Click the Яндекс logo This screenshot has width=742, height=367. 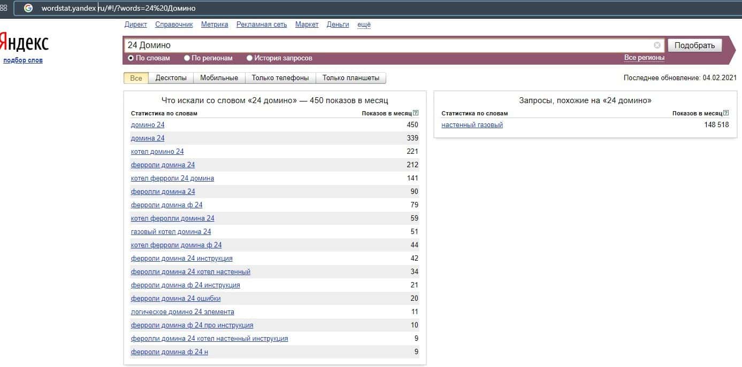coord(24,43)
